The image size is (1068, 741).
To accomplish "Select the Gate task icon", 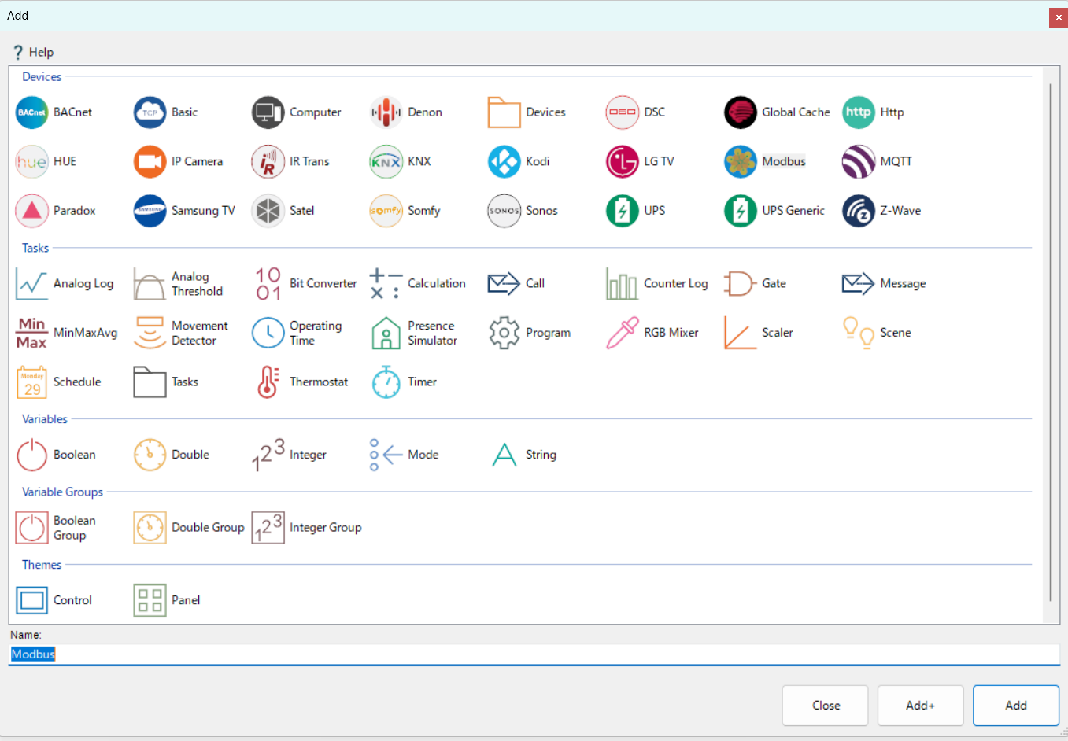I will pos(741,283).
